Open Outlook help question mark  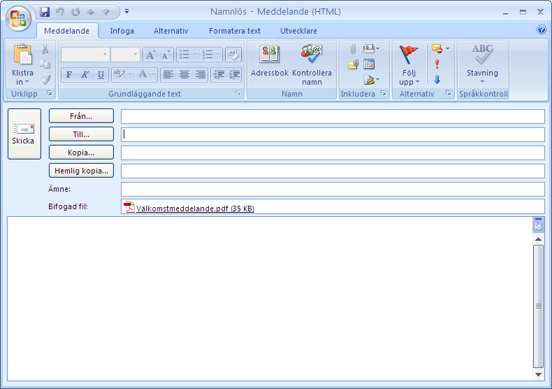pyautogui.click(x=541, y=29)
